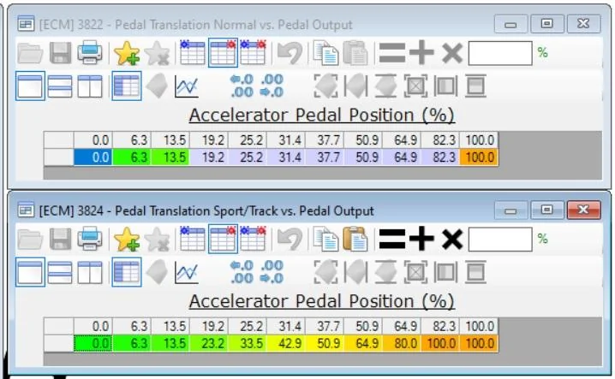This screenshot has width=615, height=379.
Task: Click third compare table icon in 3824 window
Action: [253, 239]
